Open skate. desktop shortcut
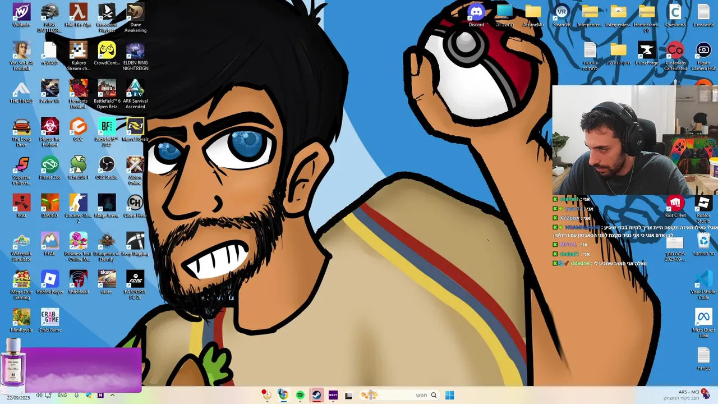Screen dimensions: 718x404 click(x=107, y=282)
